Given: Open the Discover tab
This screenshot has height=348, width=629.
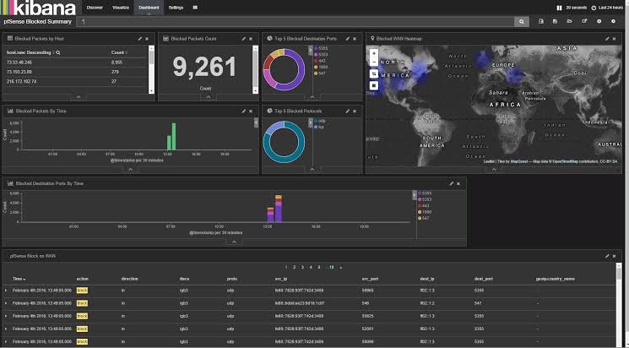Looking at the screenshot, I should pyautogui.click(x=95, y=8).
